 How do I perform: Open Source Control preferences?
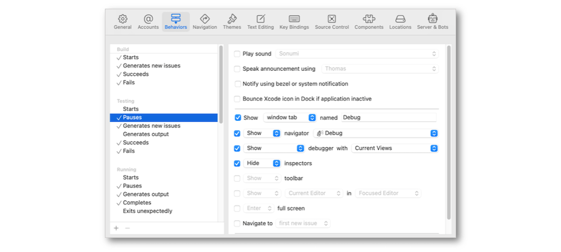click(332, 22)
